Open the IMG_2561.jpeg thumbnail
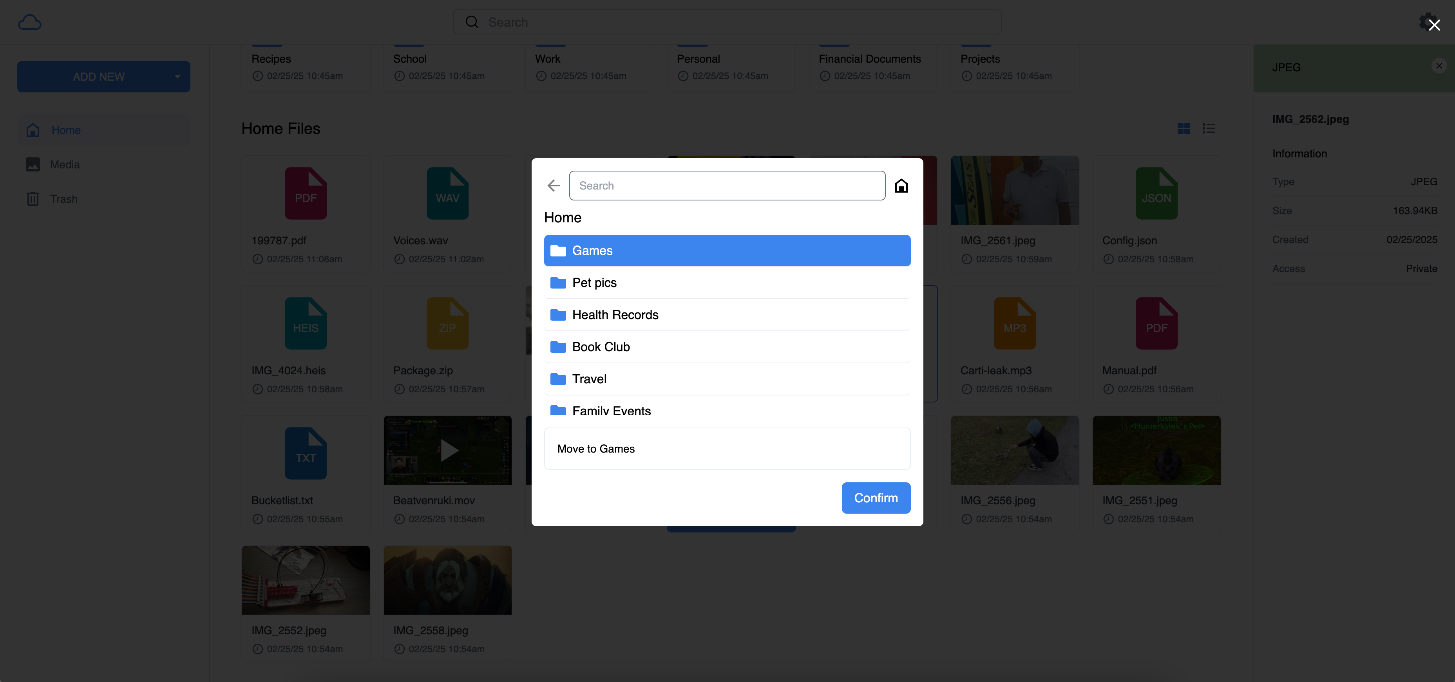This screenshot has width=1455, height=682. pyautogui.click(x=1014, y=190)
